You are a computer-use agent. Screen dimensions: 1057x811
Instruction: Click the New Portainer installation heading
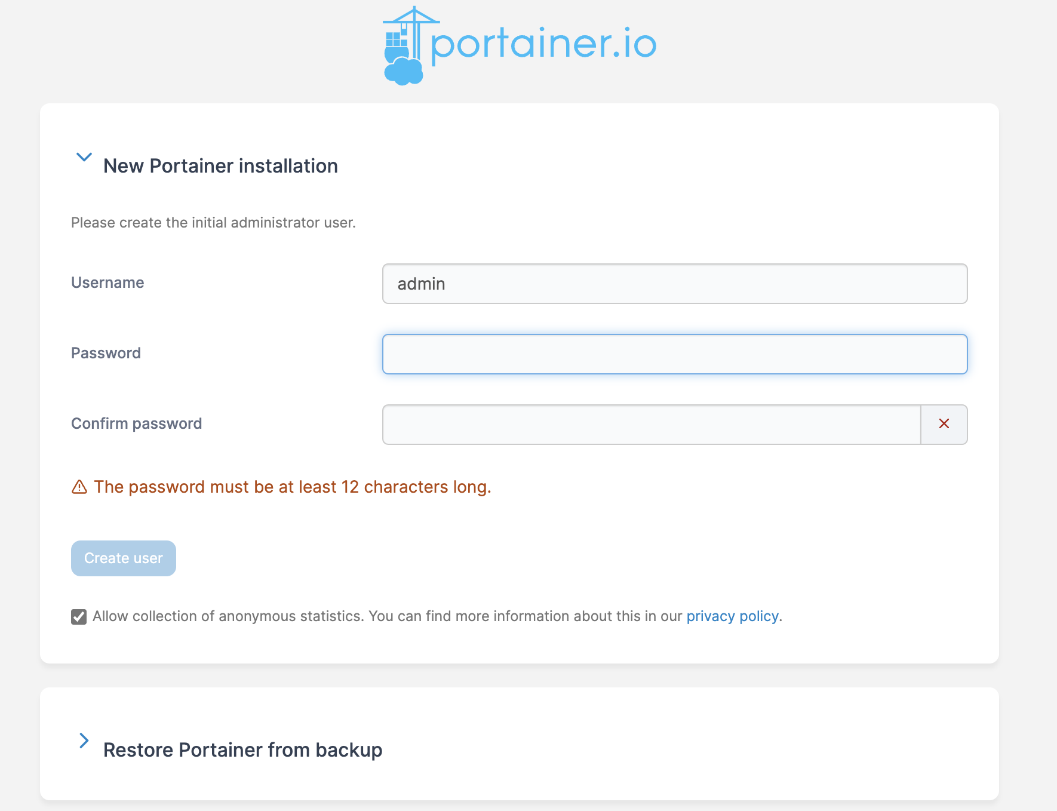(221, 166)
